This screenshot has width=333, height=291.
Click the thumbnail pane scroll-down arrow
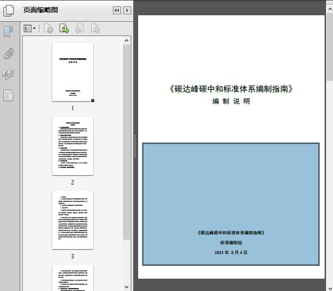pos(127,287)
